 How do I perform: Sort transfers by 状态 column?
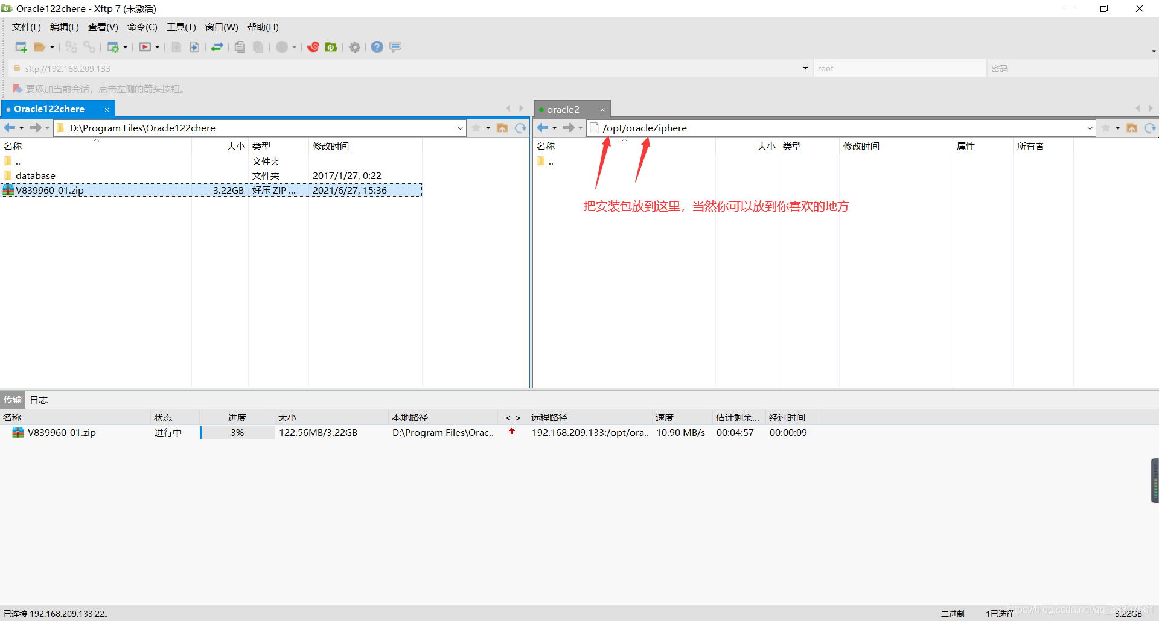[x=174, y=417]
